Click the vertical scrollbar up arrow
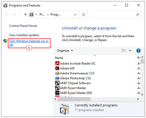Screen dimensions: 146x118 tap(142, 57)
